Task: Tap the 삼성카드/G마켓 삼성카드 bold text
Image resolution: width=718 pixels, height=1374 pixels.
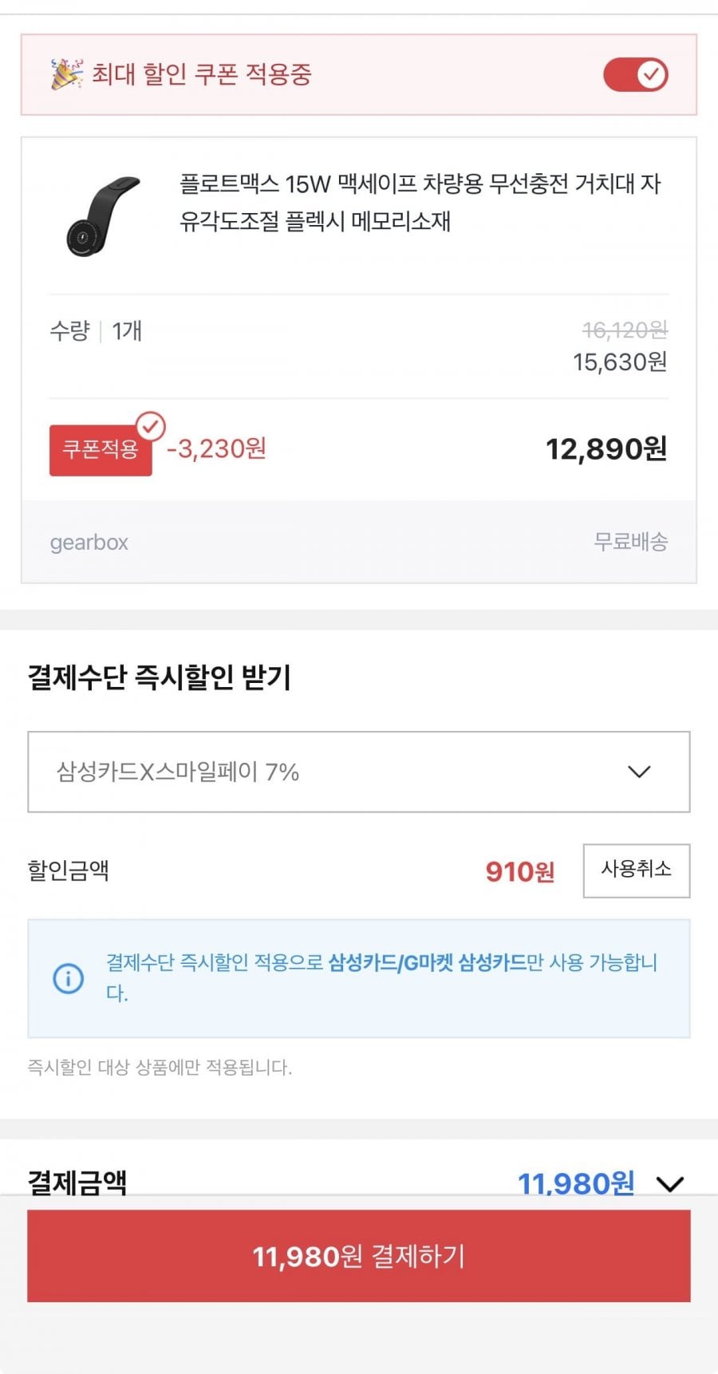Action: click(428, 963)
